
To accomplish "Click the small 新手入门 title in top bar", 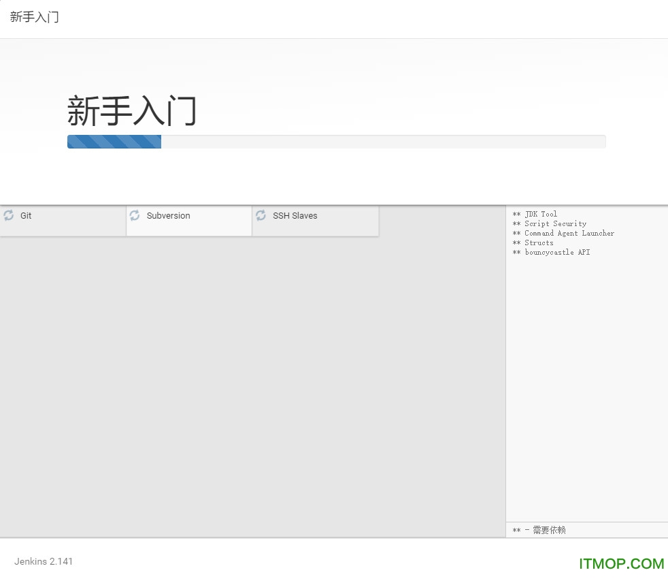I will pyautogui.click(x=35, y=17).
